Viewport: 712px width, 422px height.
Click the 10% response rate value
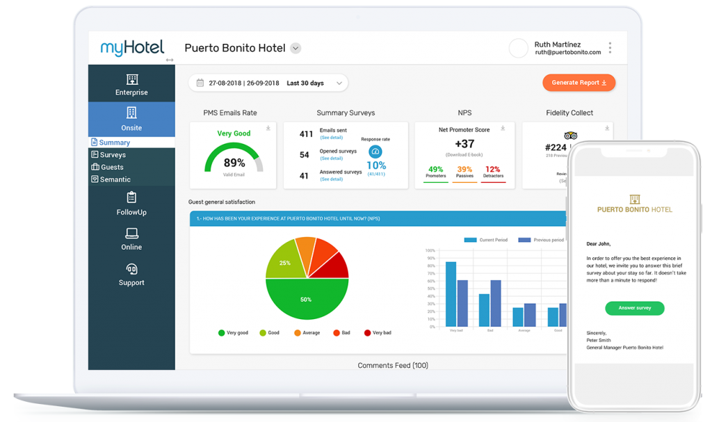[376, 165]
